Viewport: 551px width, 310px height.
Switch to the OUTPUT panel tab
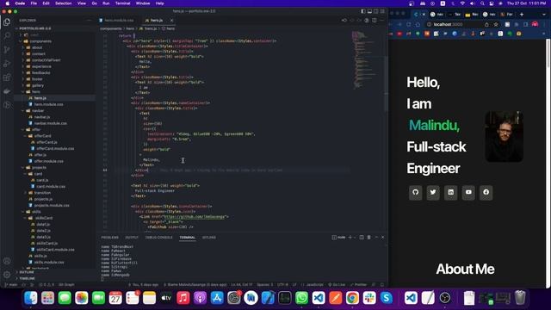point(132,238)
